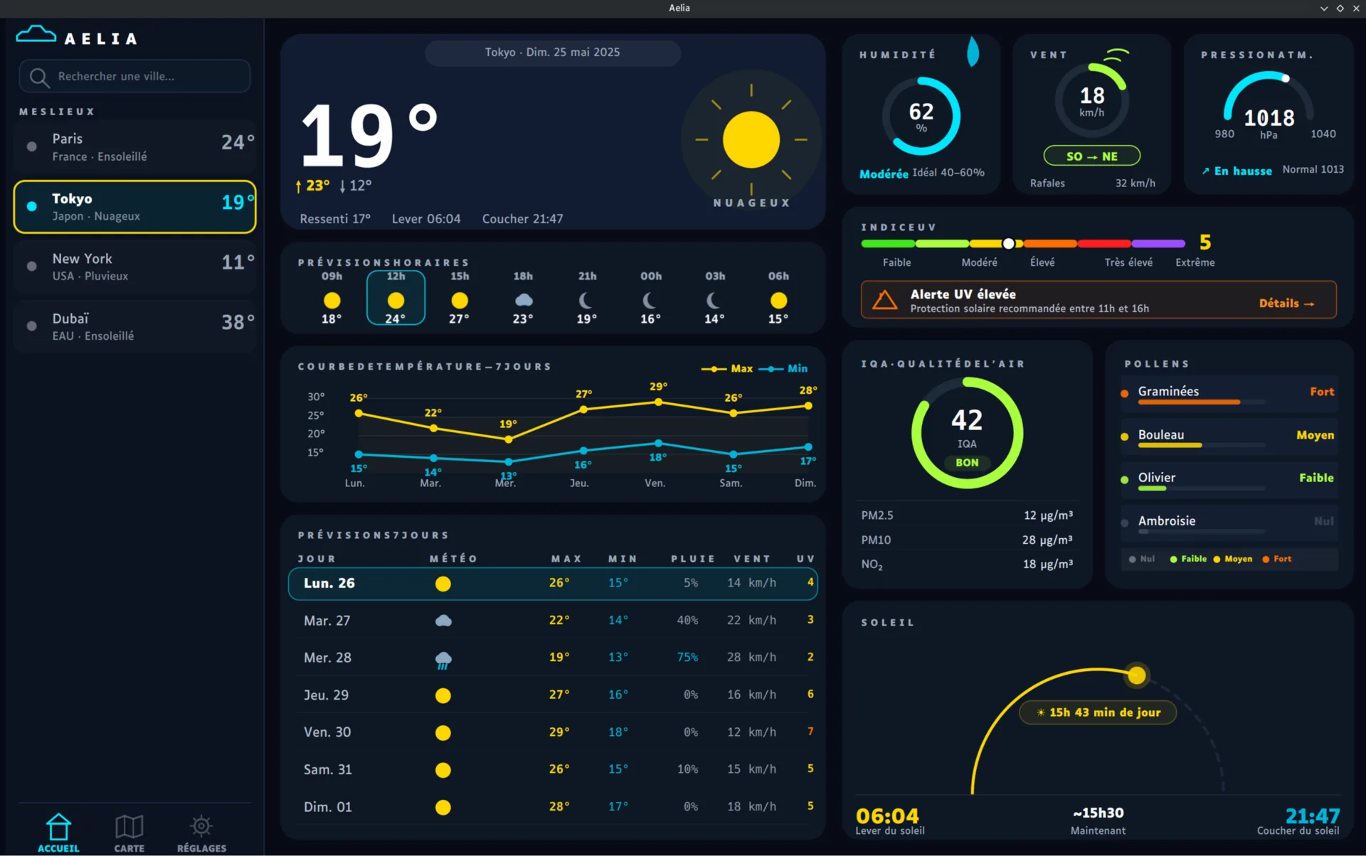Click the SO → NE wind direction pill

click(1091, 156)
